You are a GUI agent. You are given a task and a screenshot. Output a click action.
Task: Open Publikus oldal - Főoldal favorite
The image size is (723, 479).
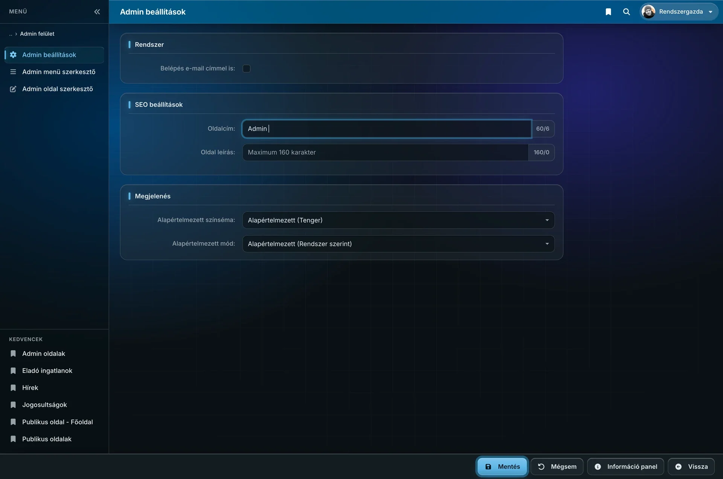pyautogui.click(x=54, y=422)
